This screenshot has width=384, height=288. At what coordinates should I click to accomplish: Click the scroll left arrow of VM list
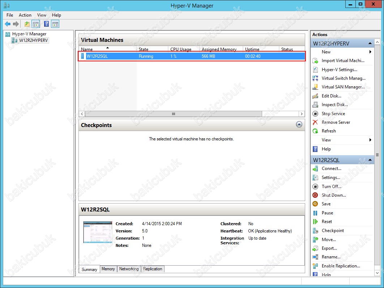[x=82, y=114]
